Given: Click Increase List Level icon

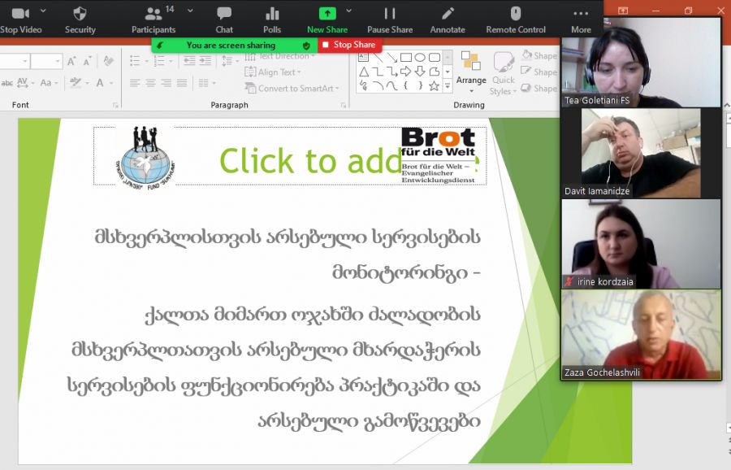Looking at the screenshot, I should [x=205, y=61].
